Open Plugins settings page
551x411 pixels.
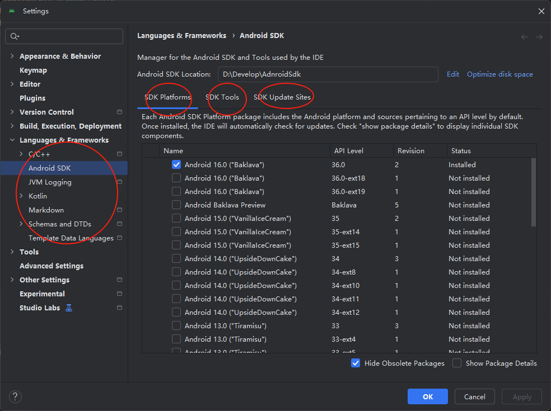pos(32,98)
